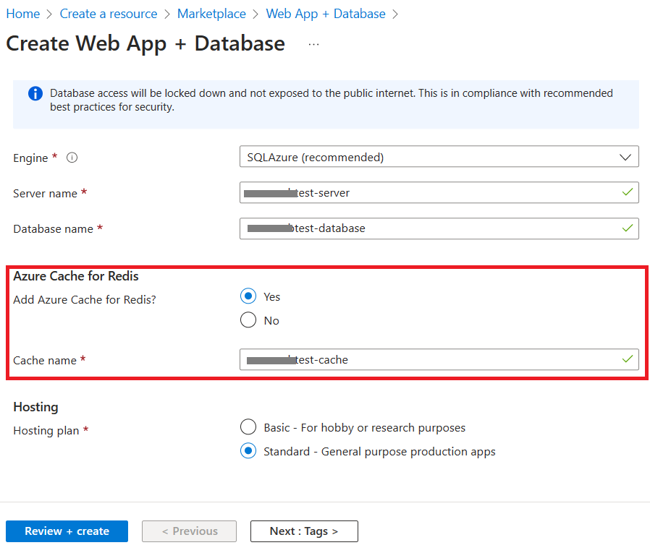Click Next : Tags button
This screenshot has width=650, height=553.
tap(304, 531)
